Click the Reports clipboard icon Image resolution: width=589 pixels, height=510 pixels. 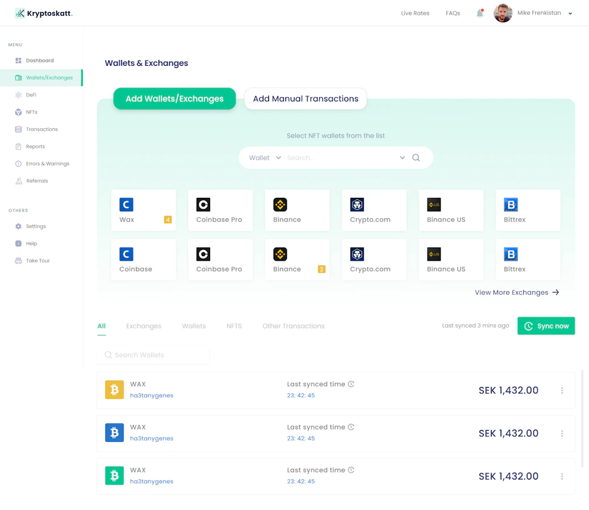coord(18,147)
